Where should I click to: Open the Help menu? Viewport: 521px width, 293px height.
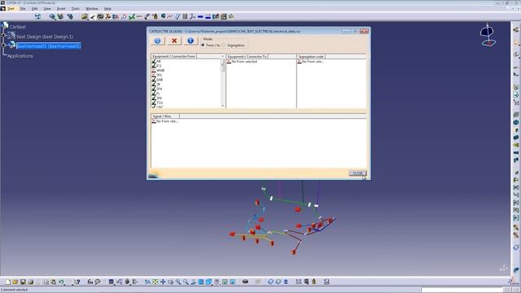[107, 9]
